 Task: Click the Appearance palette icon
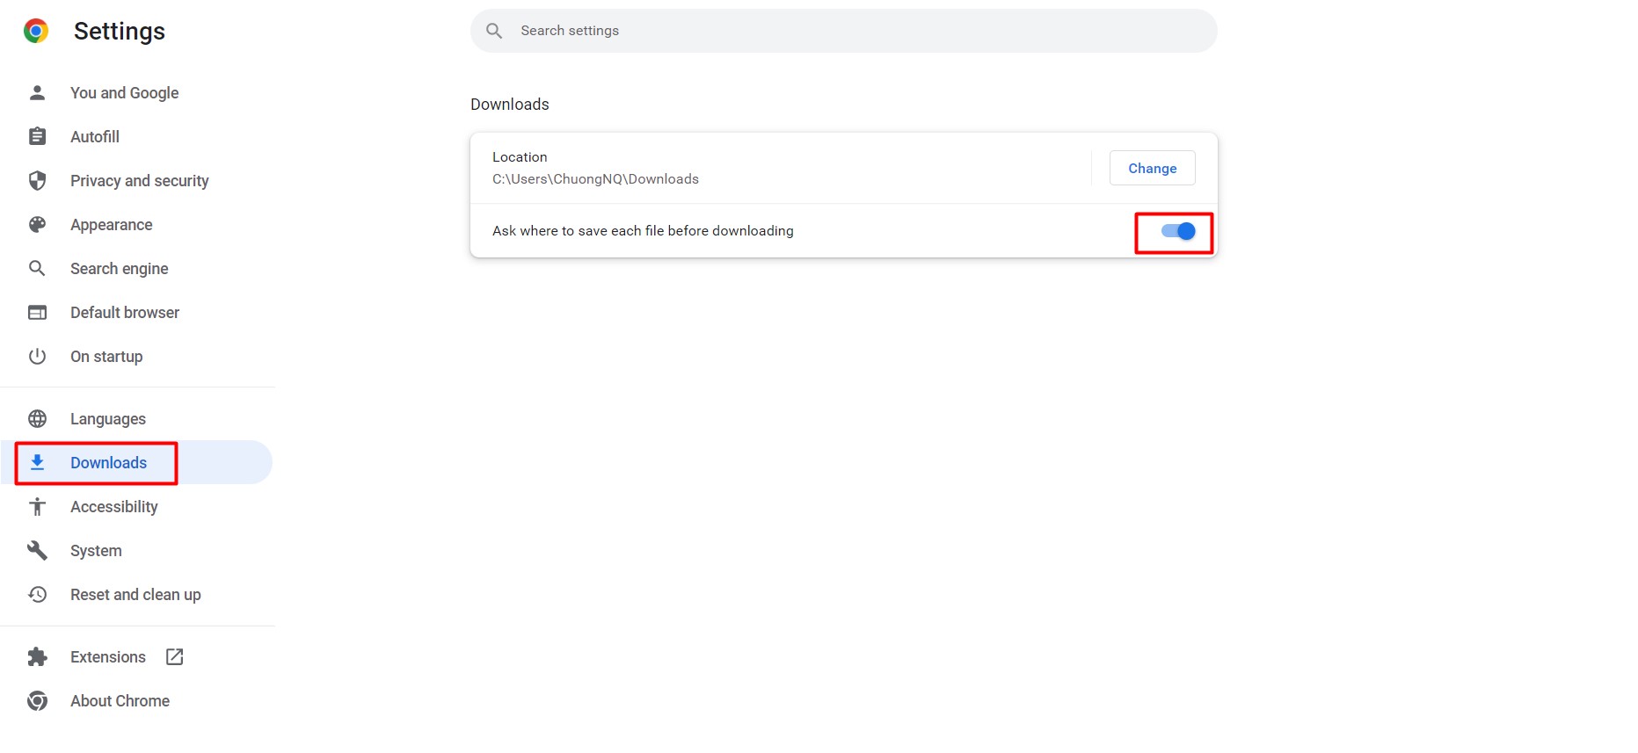tap(37, 224)
